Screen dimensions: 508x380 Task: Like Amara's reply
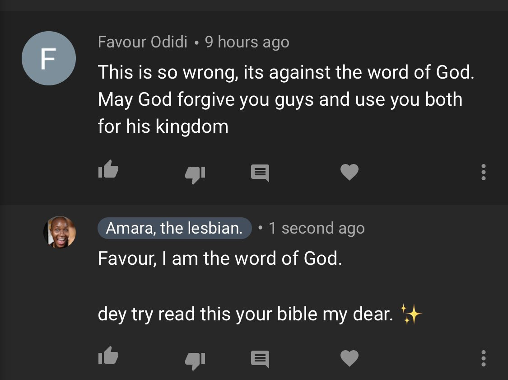108,355
